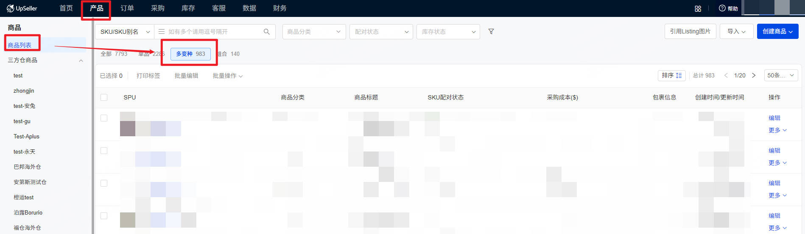Tick the select-all checkbox in header
The width and height of the screenshot is (805, 234).
point(104,97)
